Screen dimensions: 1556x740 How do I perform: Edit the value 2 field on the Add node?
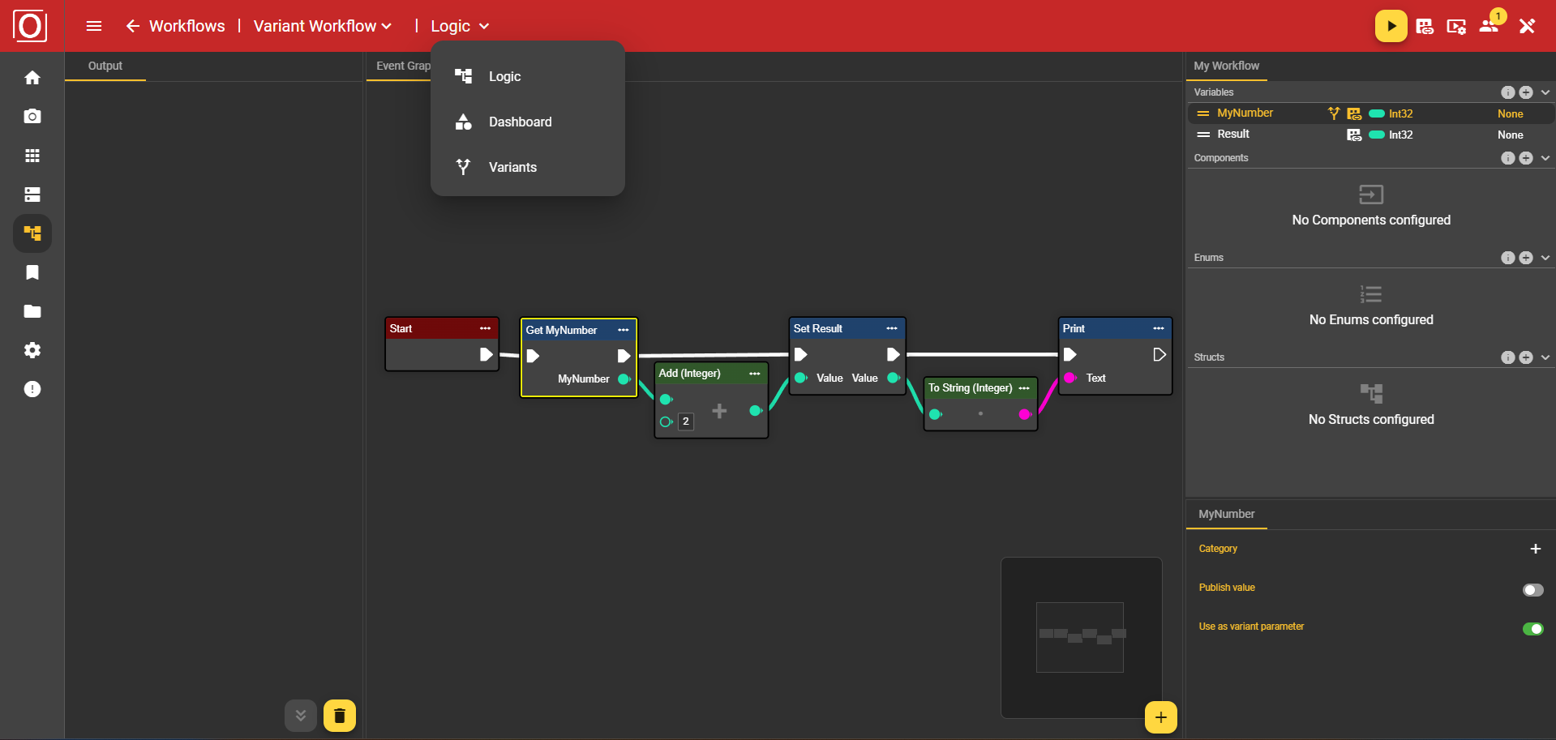[685, 421]
